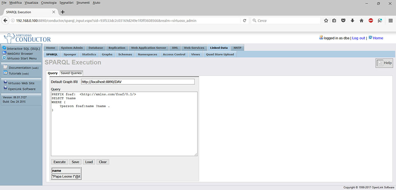The height and width of the screenshot is (190, 396).
Task: Switch to the Web Application Server tab
Action: (148, 48)
